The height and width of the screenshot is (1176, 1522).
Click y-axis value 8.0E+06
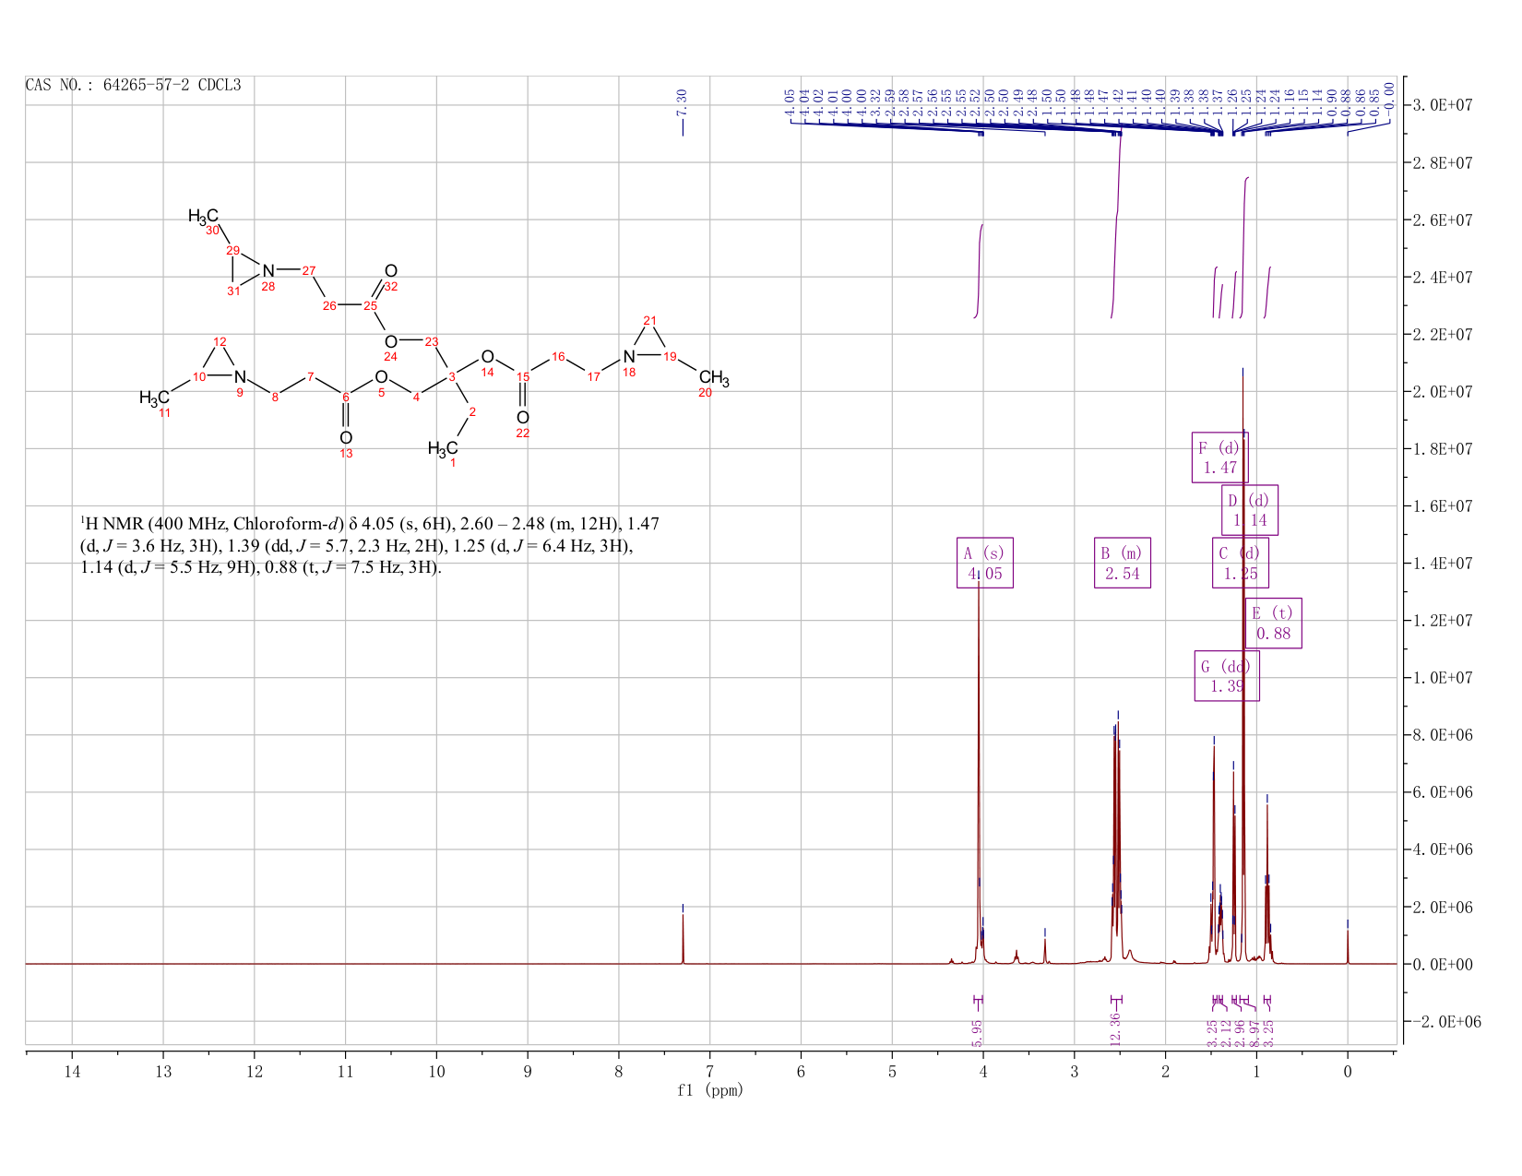[1442, 735]
